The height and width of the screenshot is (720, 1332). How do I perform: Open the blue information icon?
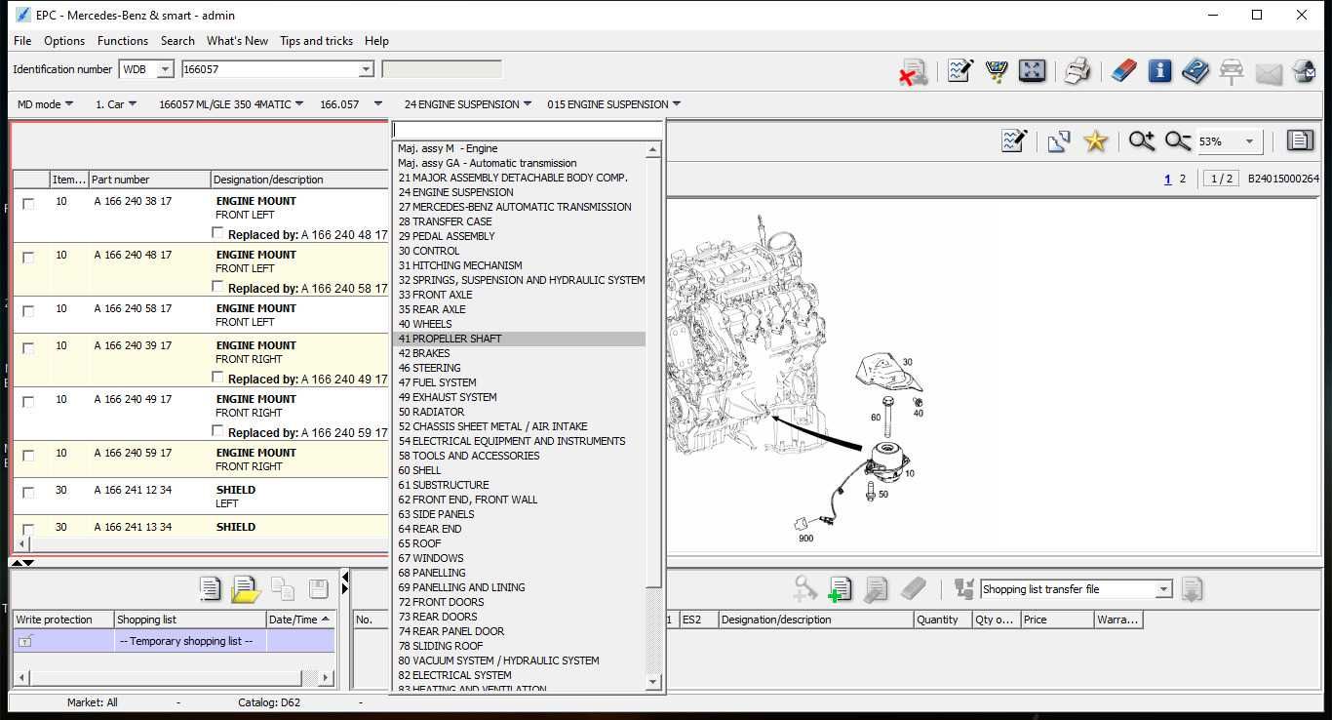pos(1159,71)
